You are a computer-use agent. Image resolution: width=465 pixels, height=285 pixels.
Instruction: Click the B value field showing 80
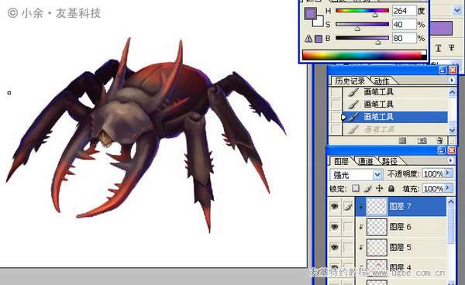coord(404,38)
